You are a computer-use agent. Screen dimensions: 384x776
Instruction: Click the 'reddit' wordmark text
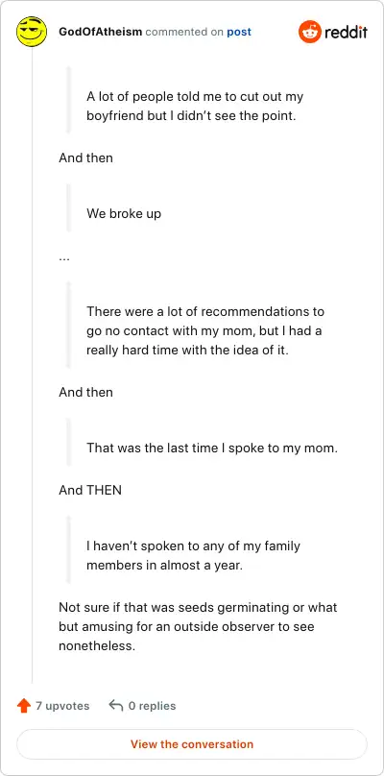point(346,33)
